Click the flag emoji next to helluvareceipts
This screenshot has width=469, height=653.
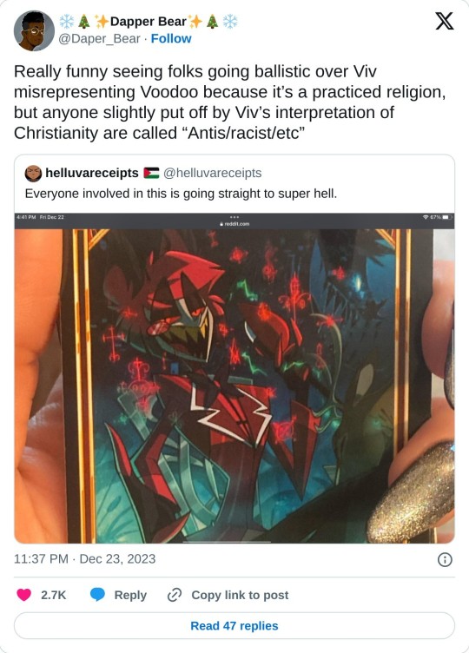point(152,173)
